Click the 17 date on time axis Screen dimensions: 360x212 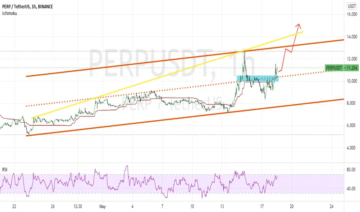(x=262, y=207)
